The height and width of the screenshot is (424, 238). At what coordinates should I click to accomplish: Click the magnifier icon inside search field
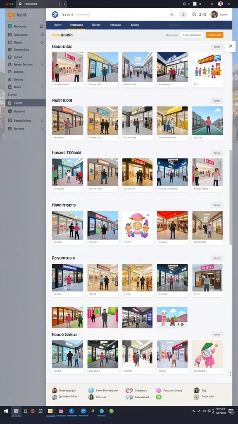[171, 14]
